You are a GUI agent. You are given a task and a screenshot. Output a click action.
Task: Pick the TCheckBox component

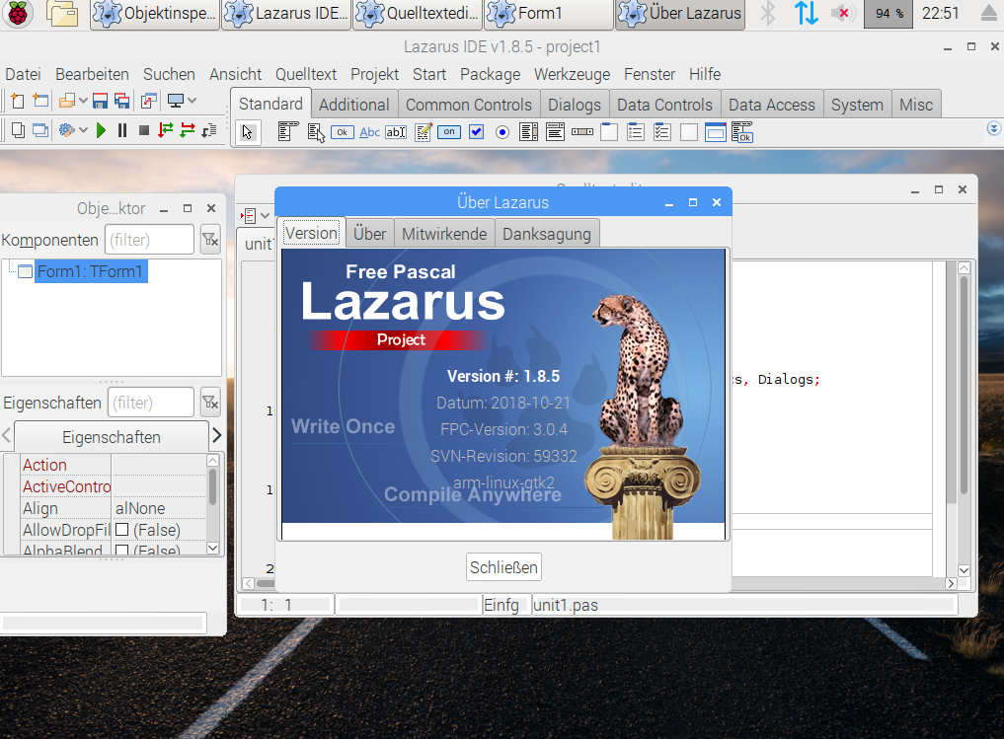(477, 132)
